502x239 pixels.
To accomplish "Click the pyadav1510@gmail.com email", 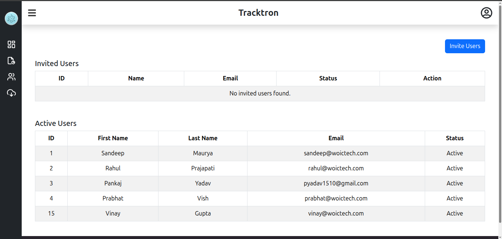I will click(x=336, y=183).
